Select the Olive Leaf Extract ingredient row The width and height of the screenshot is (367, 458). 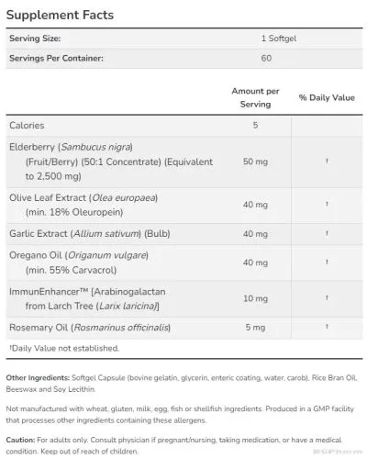[x=184, y=206]
